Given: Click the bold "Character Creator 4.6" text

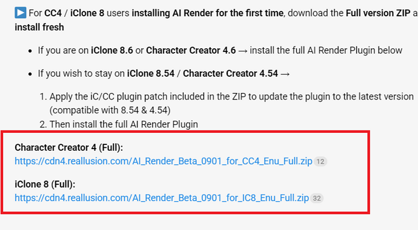Looking at the screenshot, I should (x=191, y=50).
